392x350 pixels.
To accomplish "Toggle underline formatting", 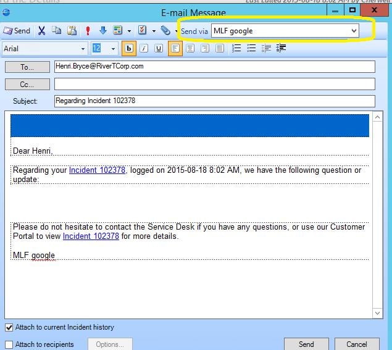I will (159, 49).
